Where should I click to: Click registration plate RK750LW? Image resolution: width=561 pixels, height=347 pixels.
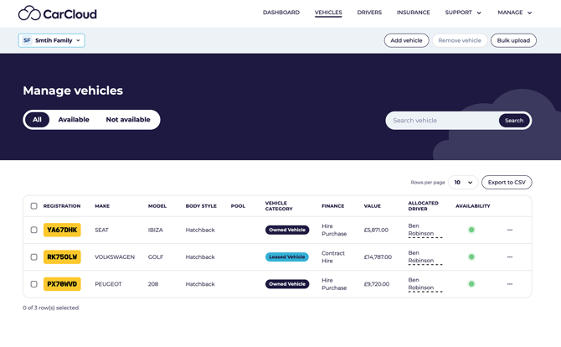click(x=62, y=256)
